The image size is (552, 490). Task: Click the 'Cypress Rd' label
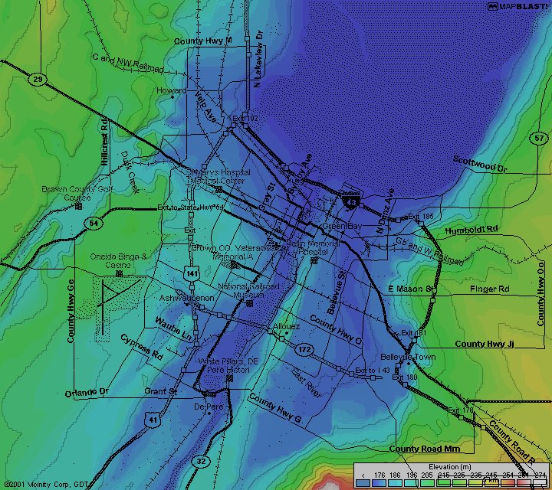tap(142, 347)
